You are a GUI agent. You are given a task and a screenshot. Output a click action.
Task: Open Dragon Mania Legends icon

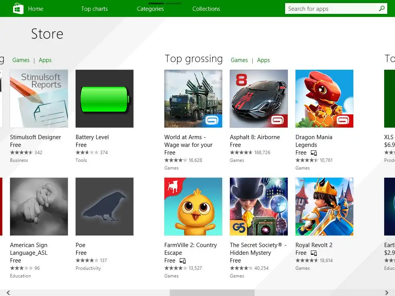(x=324, y=99)
